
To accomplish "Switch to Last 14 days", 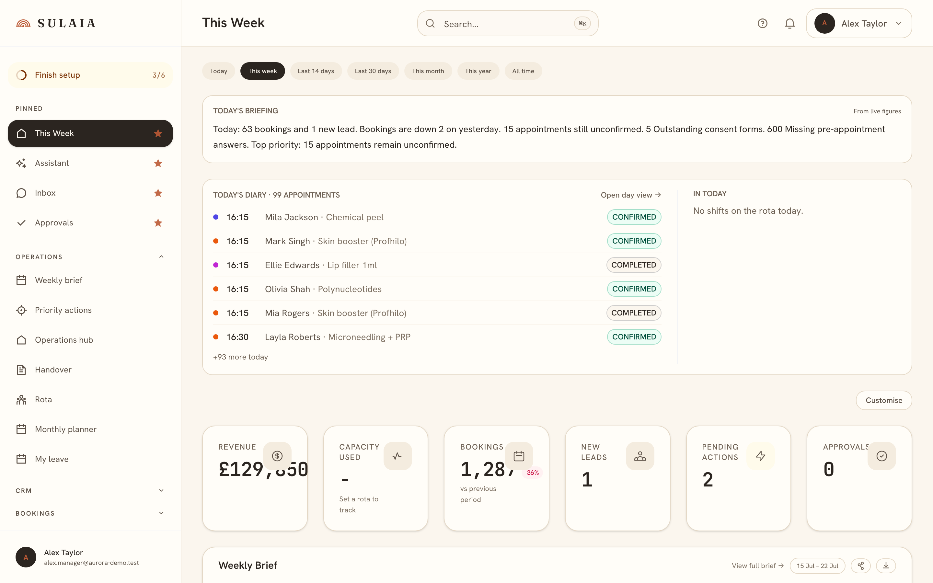I will (316, 71).
